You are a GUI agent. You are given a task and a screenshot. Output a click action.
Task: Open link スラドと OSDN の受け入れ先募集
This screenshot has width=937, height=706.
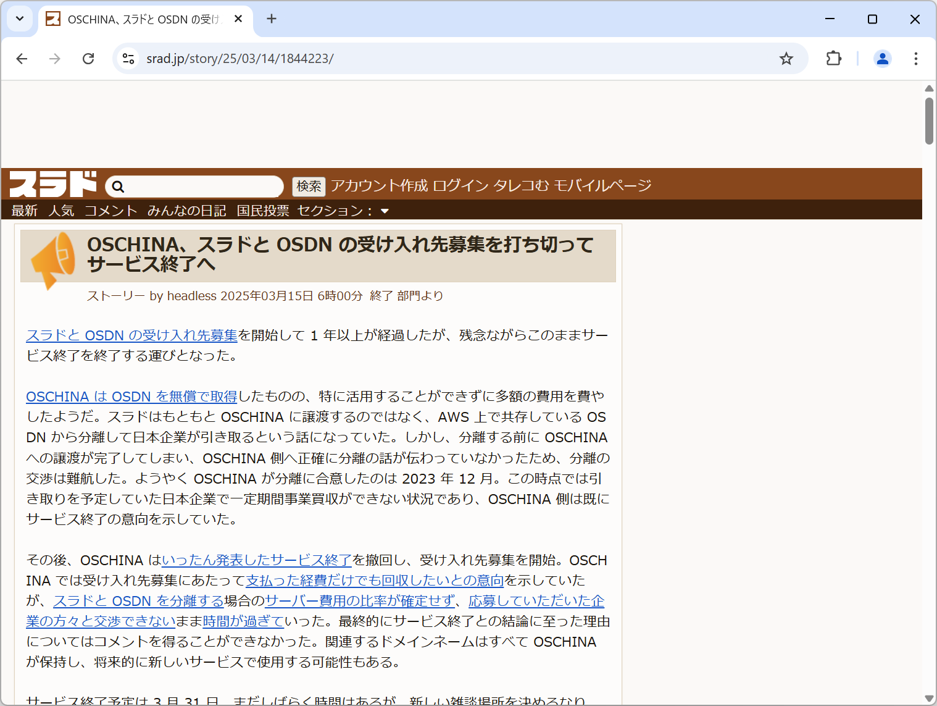(131, 335)
